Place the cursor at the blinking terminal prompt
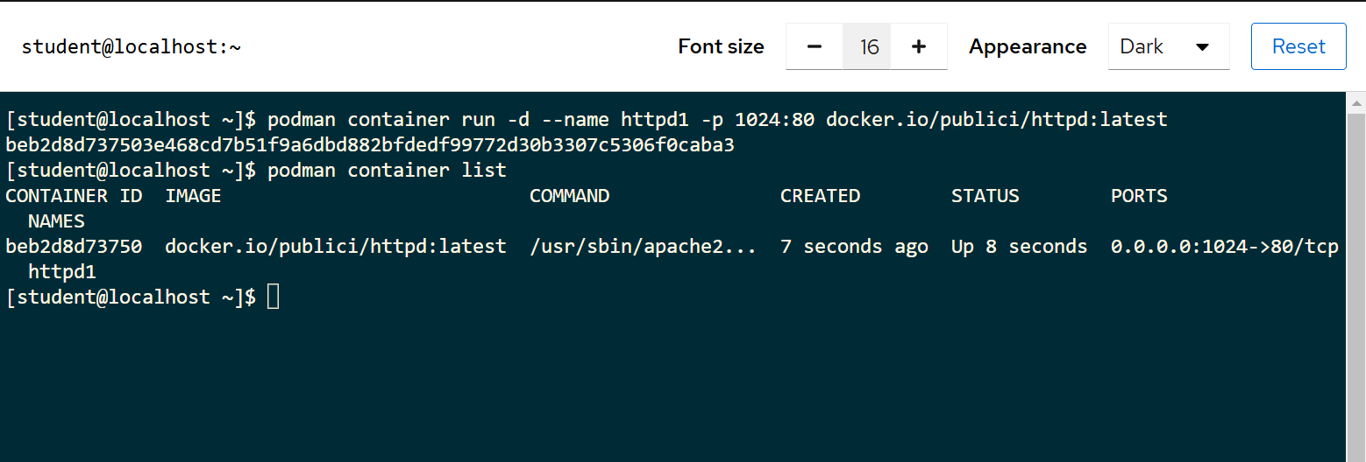This screenshot has height=462, width=1366. click(x=273, y=297)
